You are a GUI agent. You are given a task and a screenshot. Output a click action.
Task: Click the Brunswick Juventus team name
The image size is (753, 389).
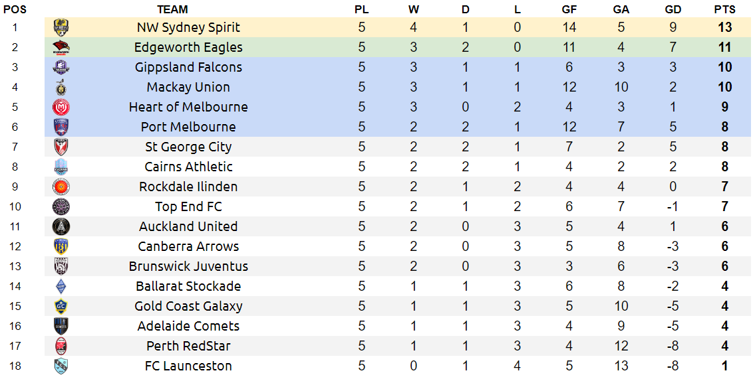tap(188, 266)
